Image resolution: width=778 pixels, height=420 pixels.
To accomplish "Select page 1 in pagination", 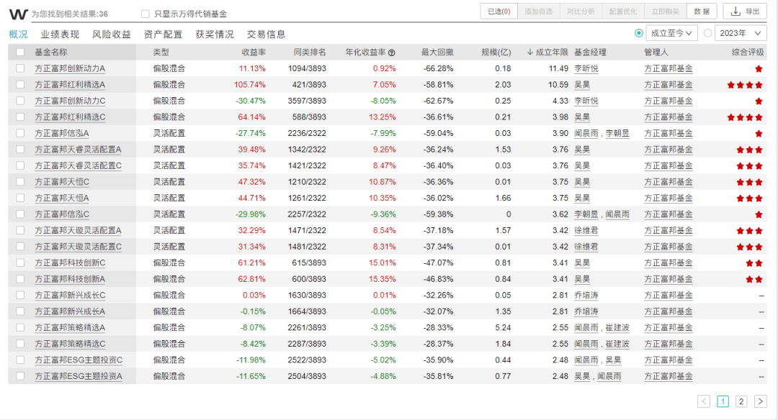I will click(x=723, y=401).
